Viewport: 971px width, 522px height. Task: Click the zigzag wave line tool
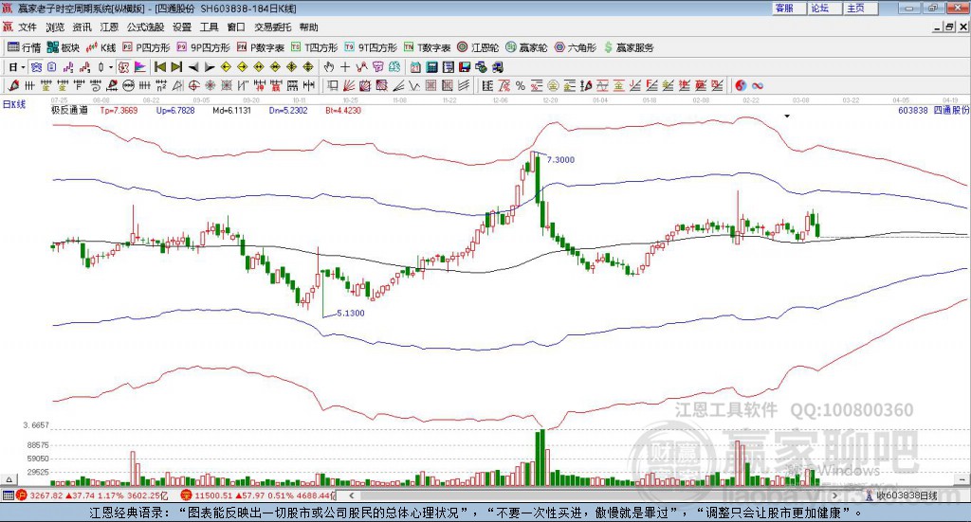pos(414,85)
